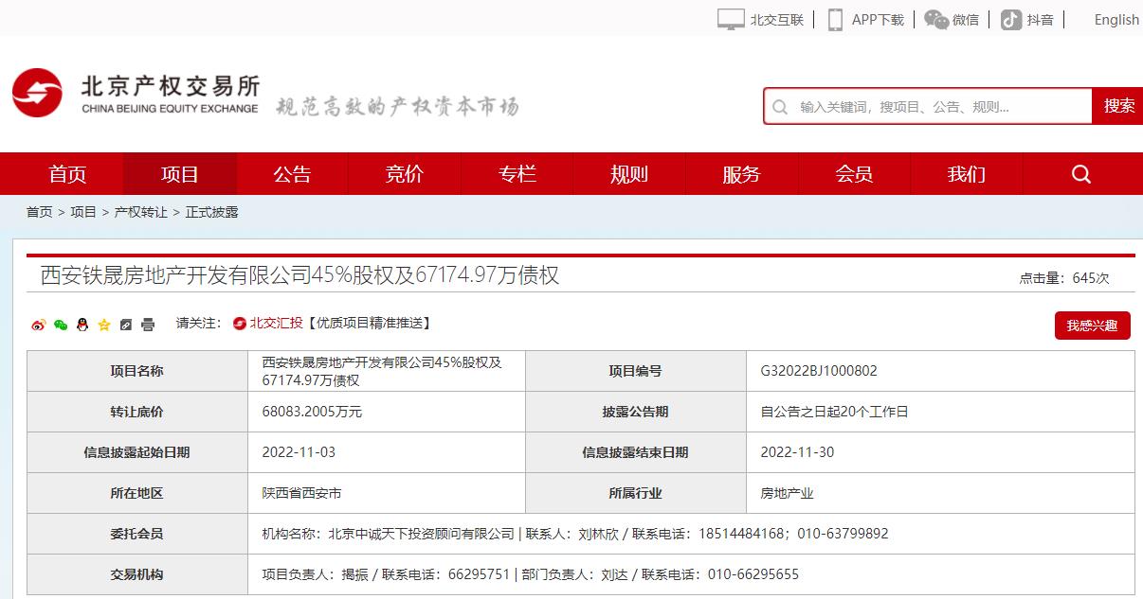This screenshot has height=599, width=1143.
Task: Click the start date 2022-11-03
Action: 299,452
